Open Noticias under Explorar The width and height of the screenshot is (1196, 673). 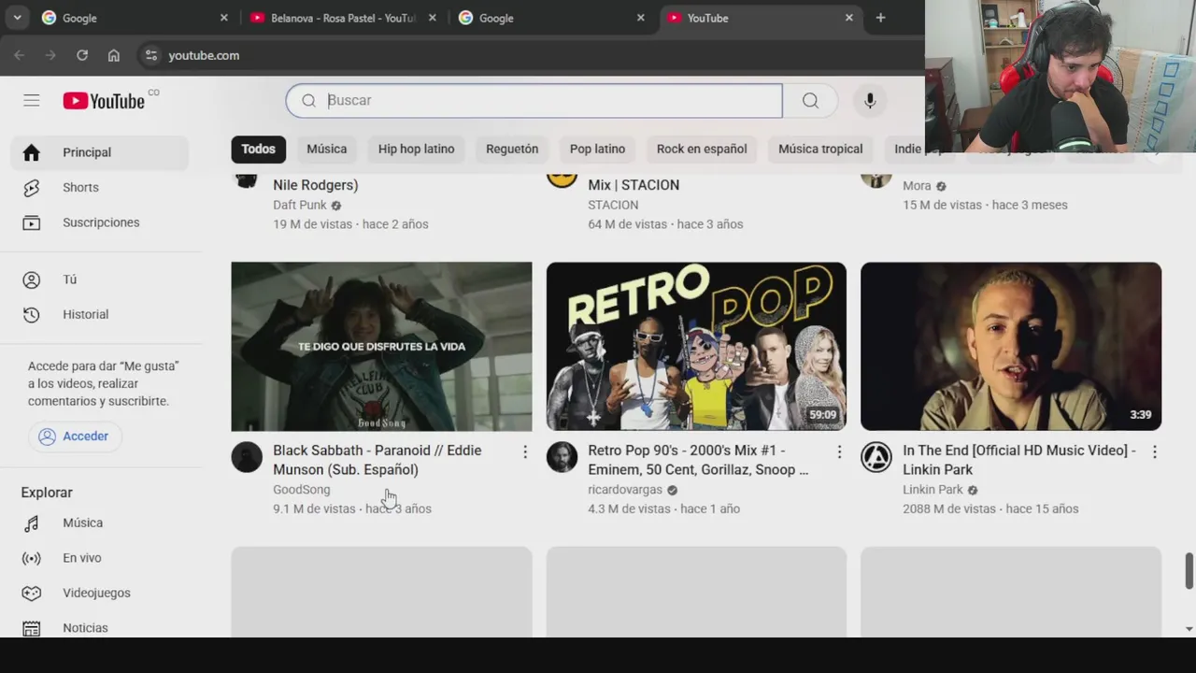point(100,627)
